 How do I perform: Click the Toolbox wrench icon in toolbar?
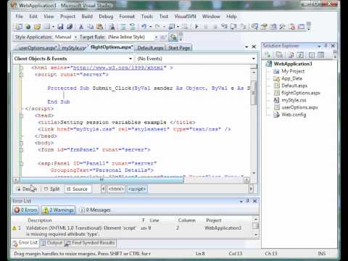282,26
